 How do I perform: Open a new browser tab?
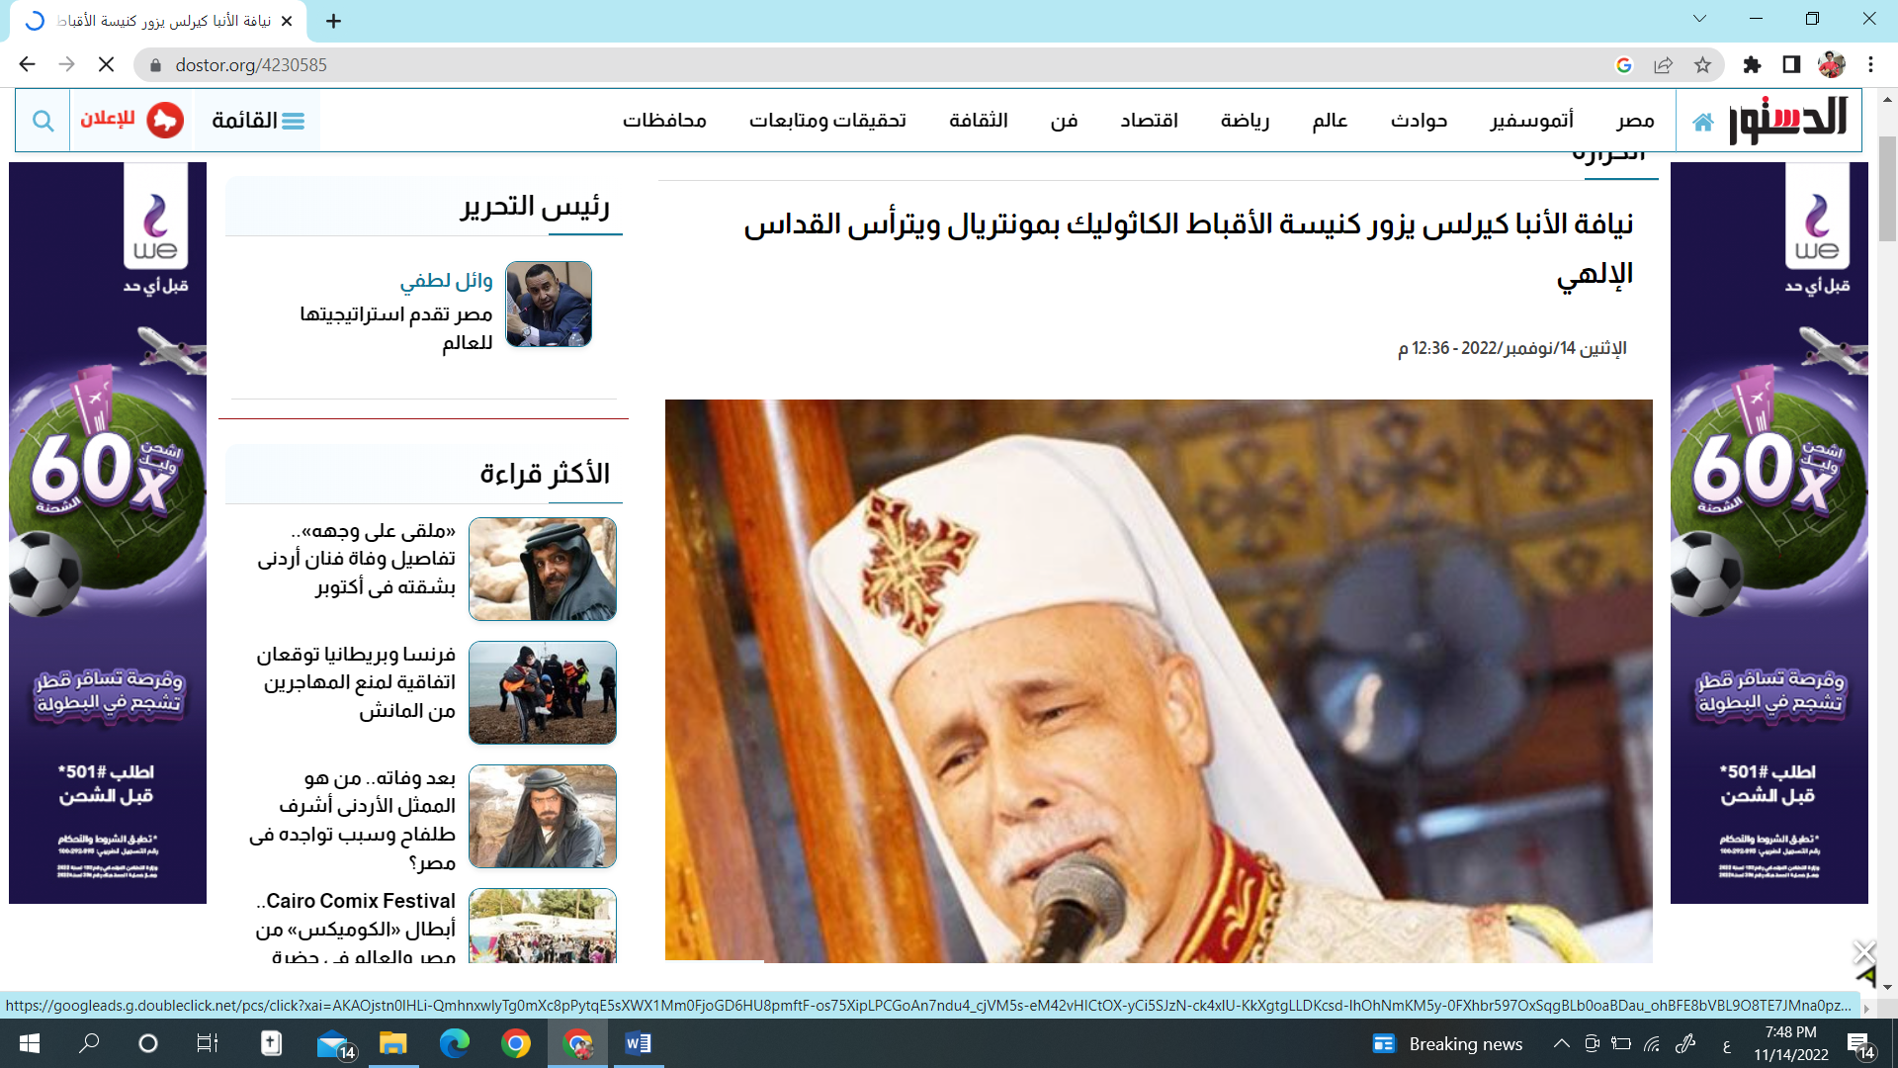tap(334, 21)
